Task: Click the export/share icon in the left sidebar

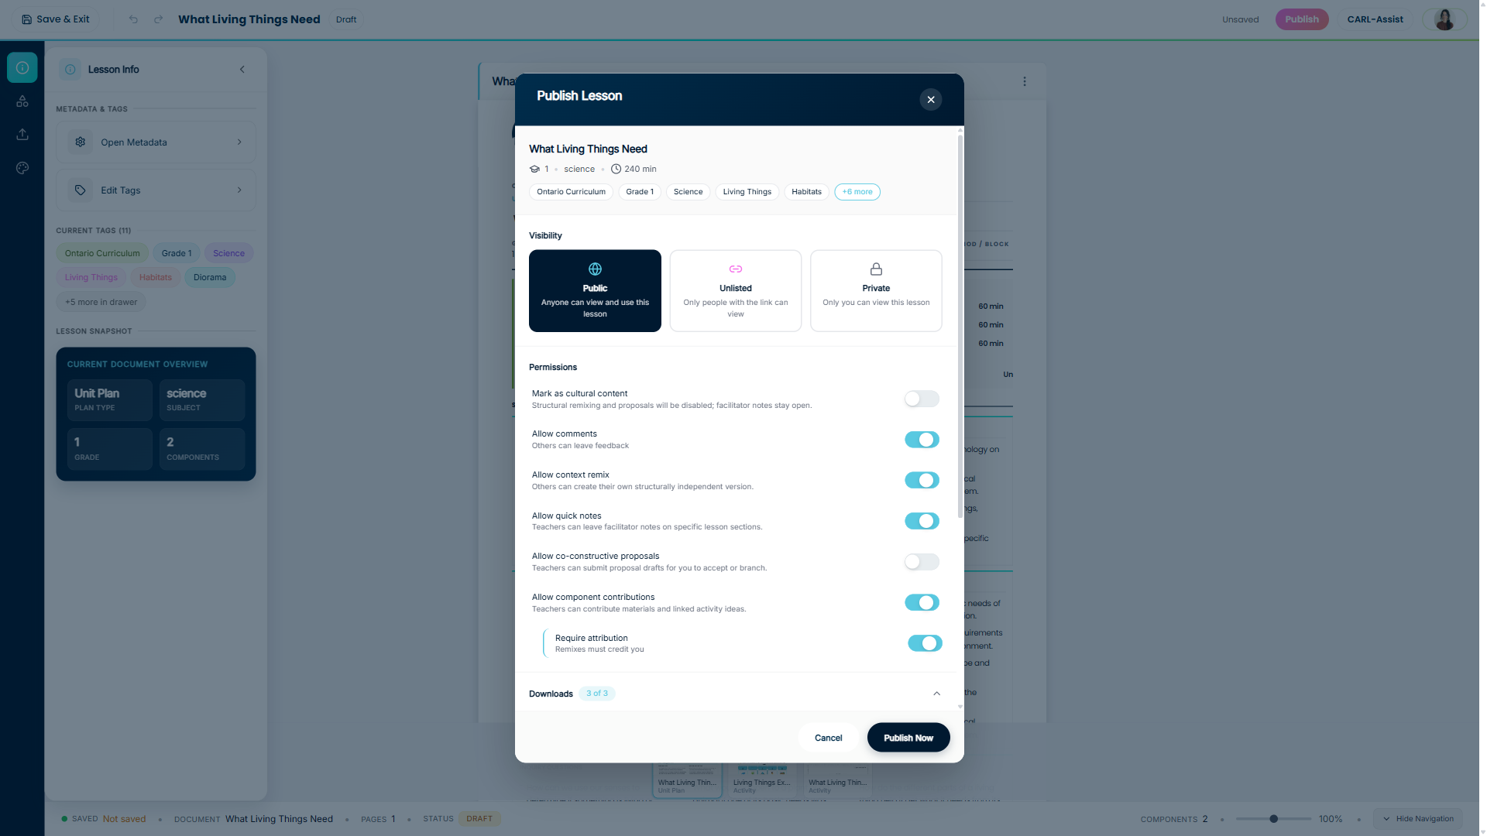Action: pyautogui.click(x=22, y=134)
